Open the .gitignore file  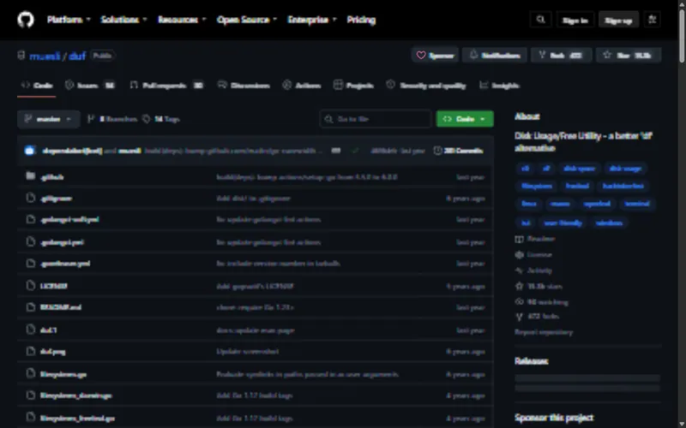56,199
